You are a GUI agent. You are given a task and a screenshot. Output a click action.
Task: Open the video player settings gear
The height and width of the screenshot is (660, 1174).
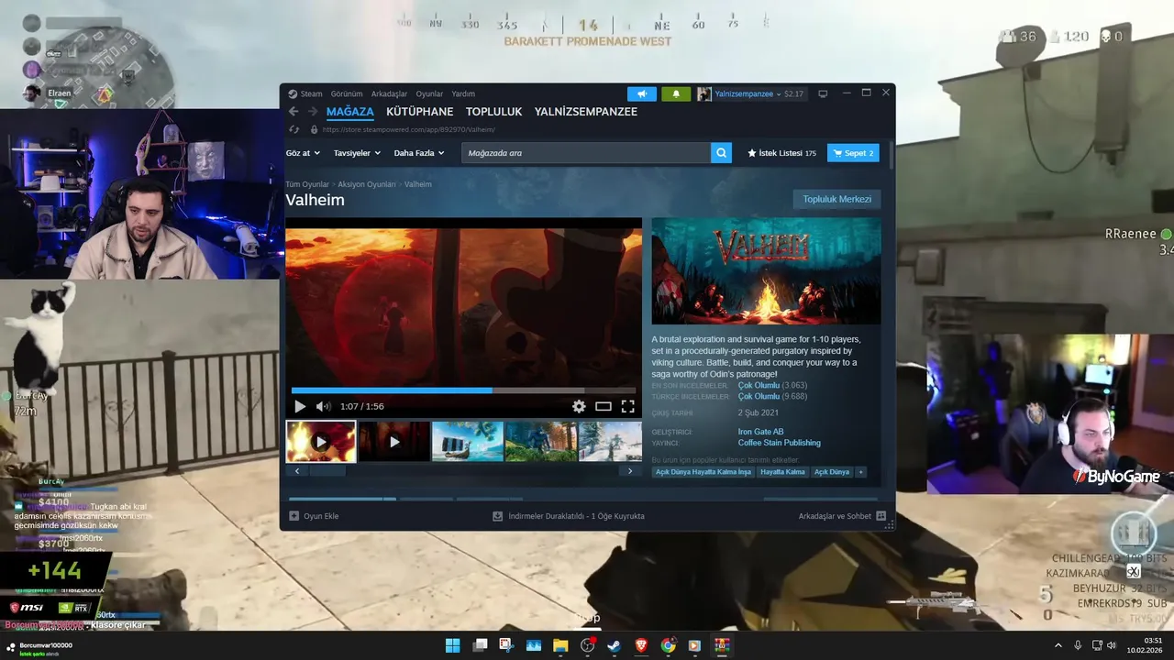[579, 406]
